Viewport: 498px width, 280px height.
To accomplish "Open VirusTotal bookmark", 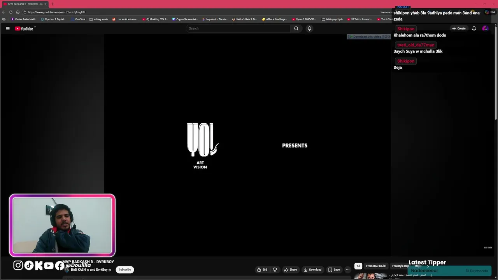I will click(78, 19).
